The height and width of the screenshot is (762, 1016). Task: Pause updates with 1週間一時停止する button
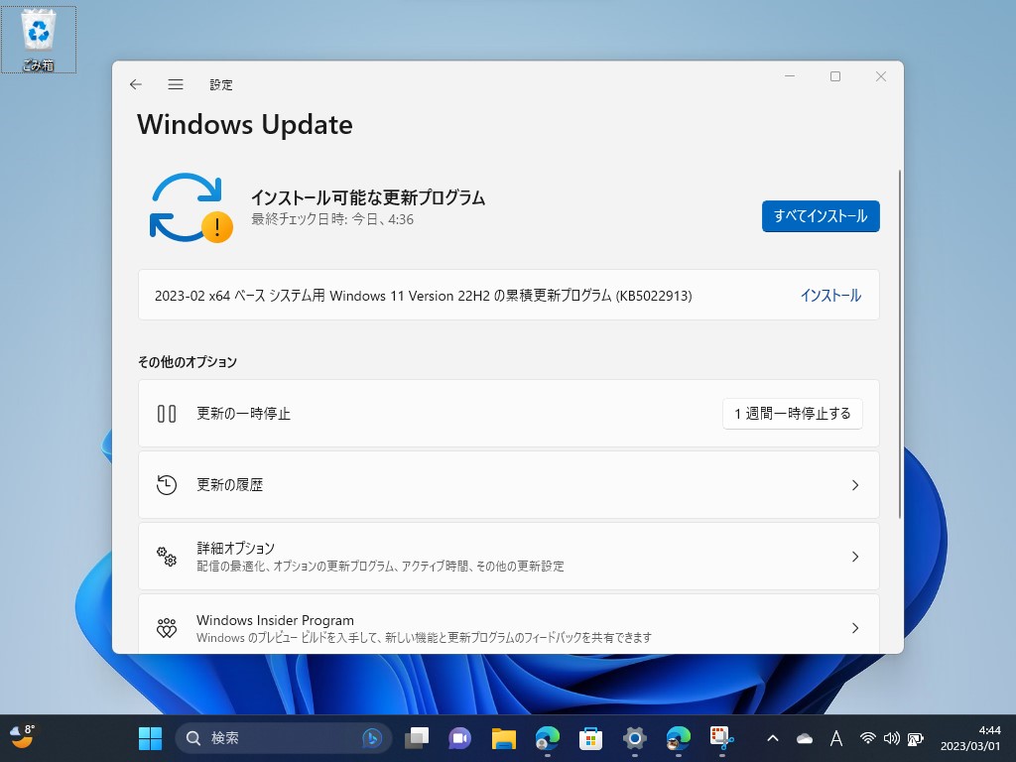[x=792, y=414]
